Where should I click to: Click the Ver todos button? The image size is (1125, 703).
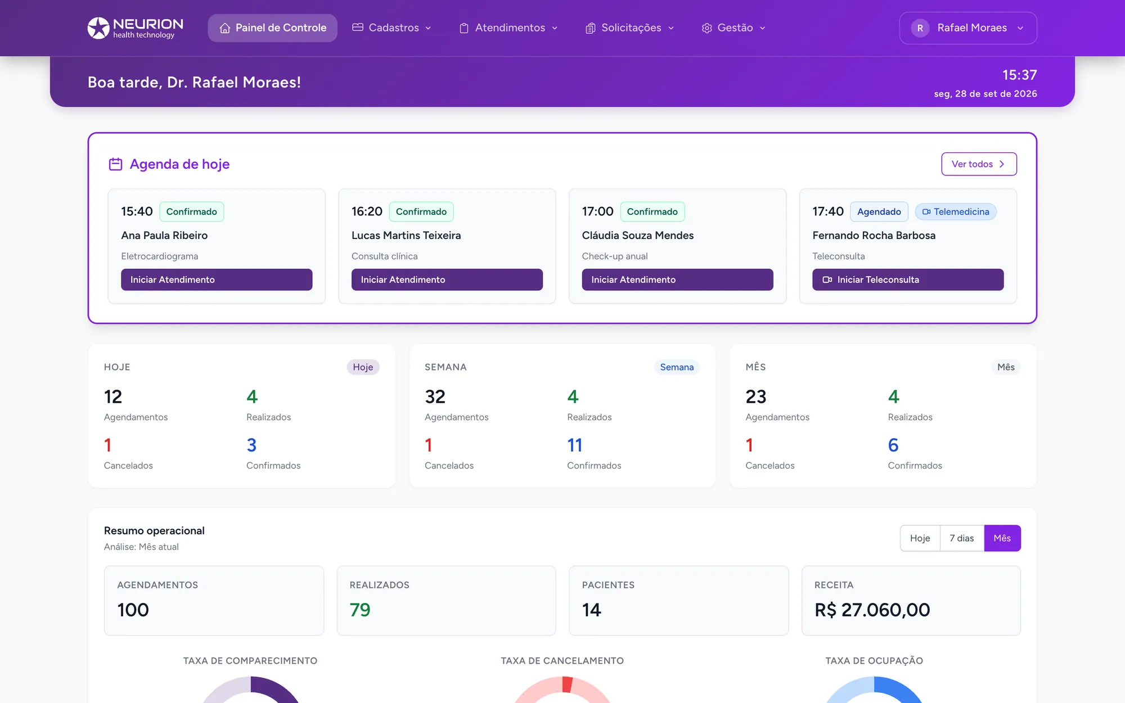(x=979, y=164)
